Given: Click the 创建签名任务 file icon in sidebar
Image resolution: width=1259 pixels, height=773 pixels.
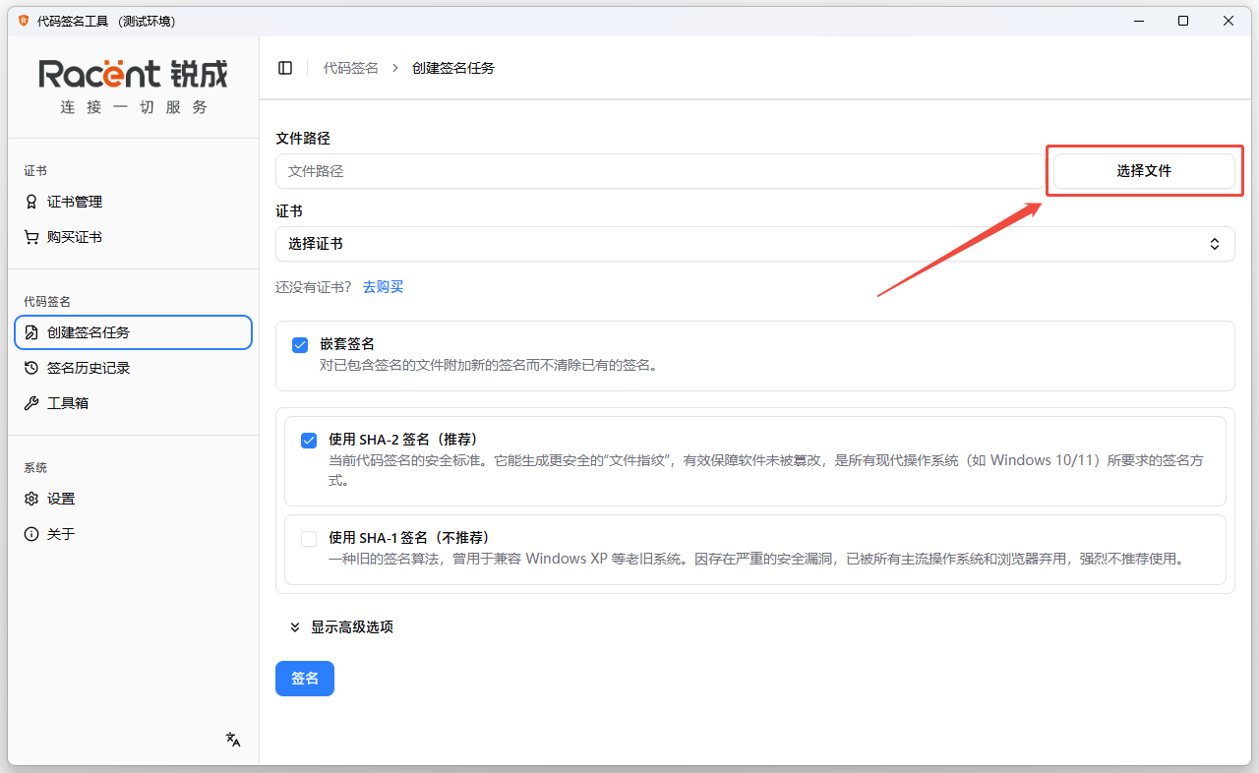Looking at the screenshot, I should [x=31, y=332].
